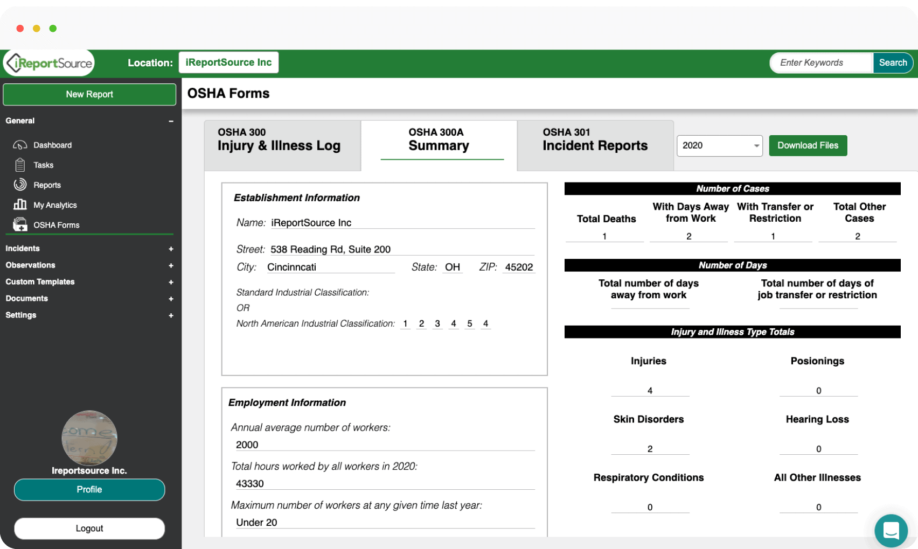Expand the Custom Templates section
Screen dimensions: 918x549
171,282
